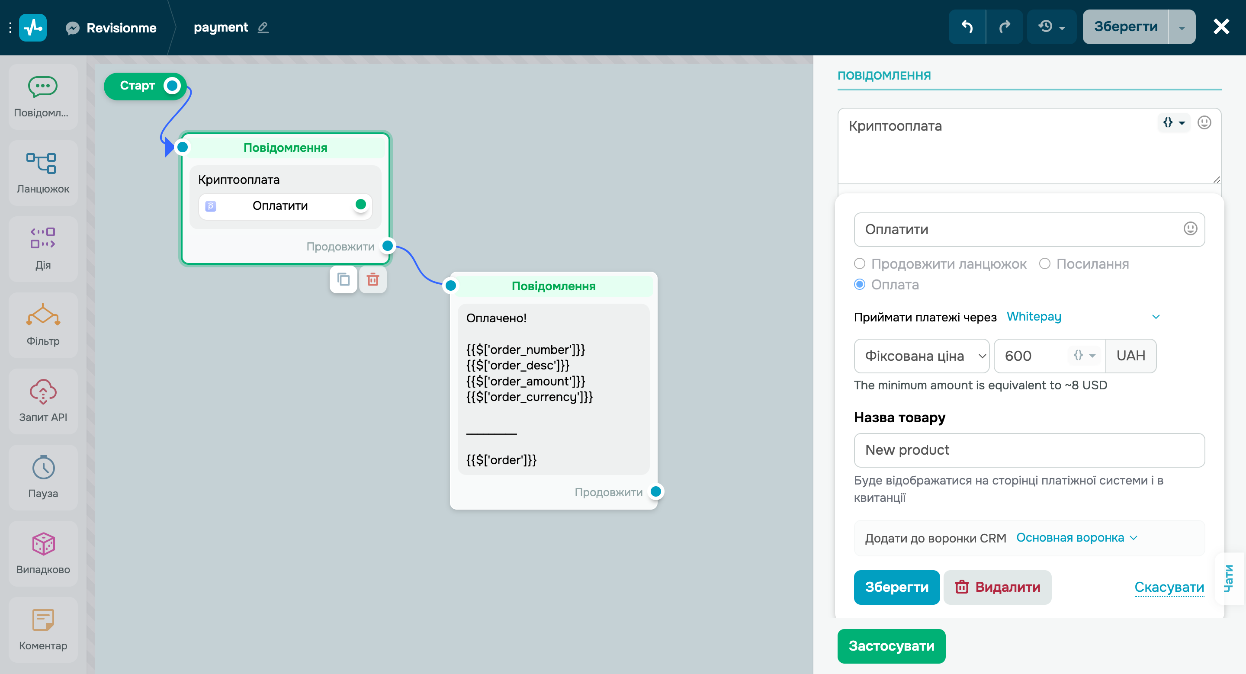
Task: Open the Чати side tab
Action: pos(1229,578)
